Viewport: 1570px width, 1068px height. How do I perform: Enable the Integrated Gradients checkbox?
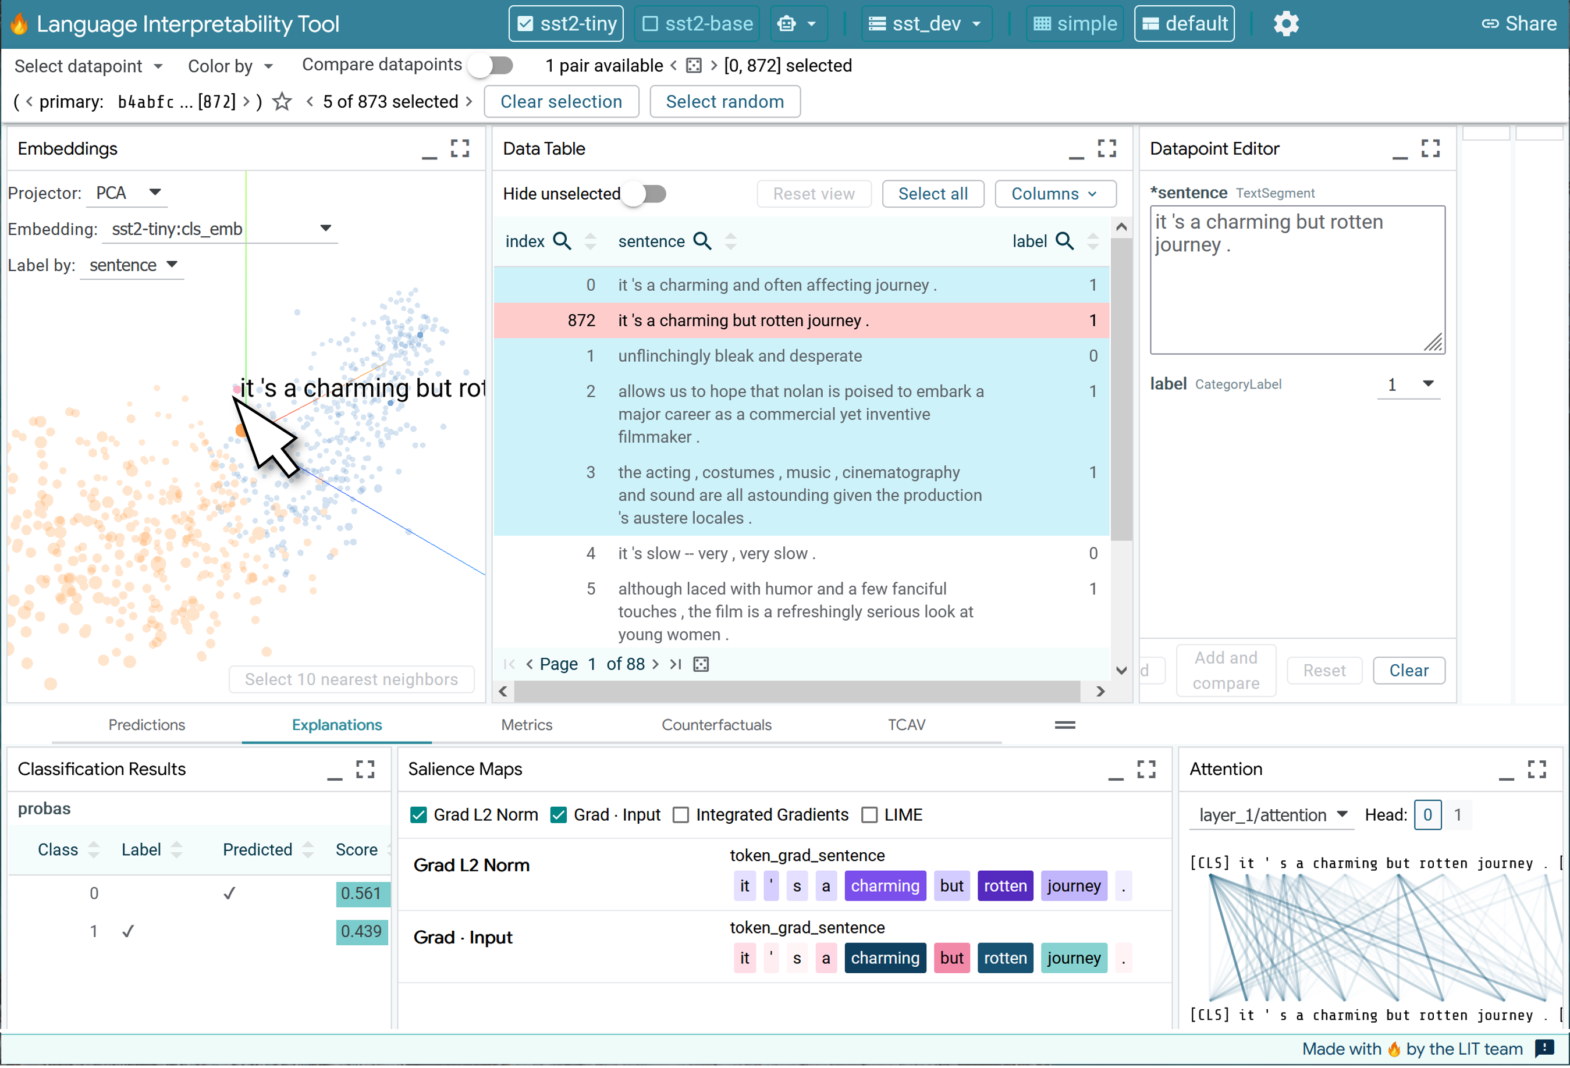pyautogui.click(x=681, y=815)
